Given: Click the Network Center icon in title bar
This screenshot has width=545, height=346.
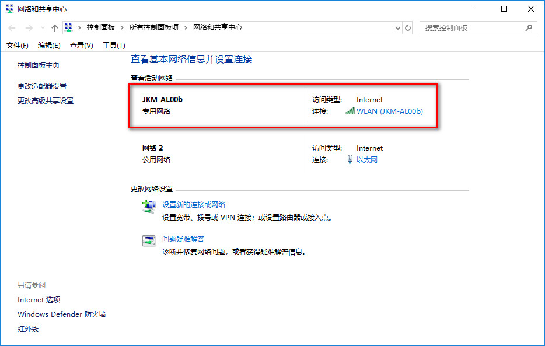Looking at the screenshot, I should (x=9, y=9).
